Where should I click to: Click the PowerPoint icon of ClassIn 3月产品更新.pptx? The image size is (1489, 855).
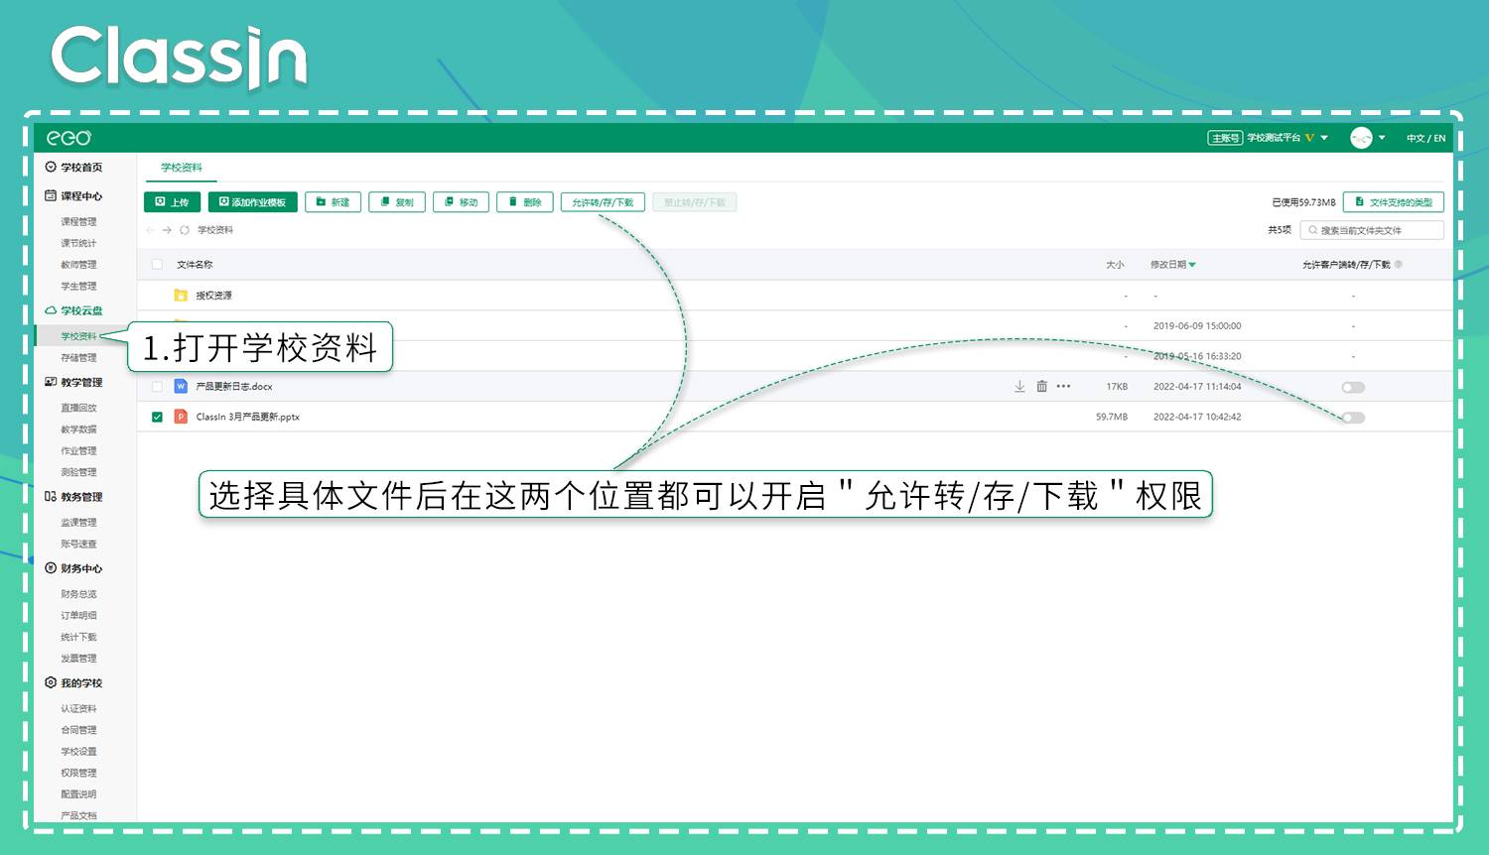[181, 417]
